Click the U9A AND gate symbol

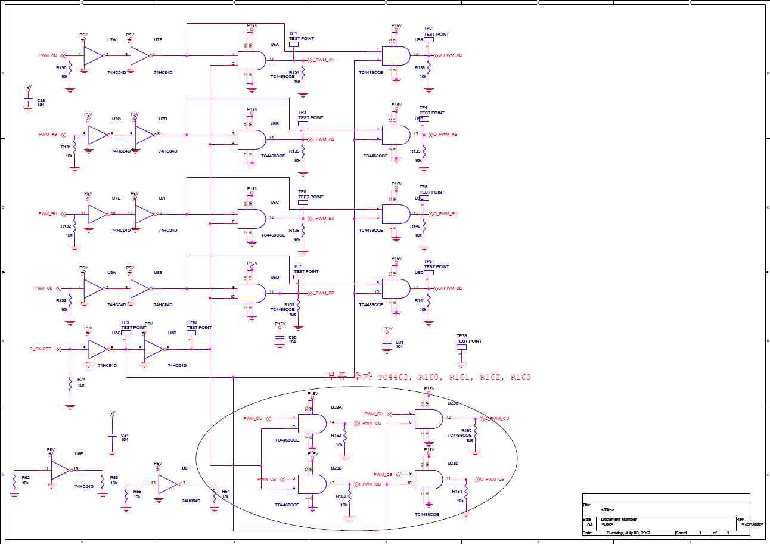click(x=396, y=55)
